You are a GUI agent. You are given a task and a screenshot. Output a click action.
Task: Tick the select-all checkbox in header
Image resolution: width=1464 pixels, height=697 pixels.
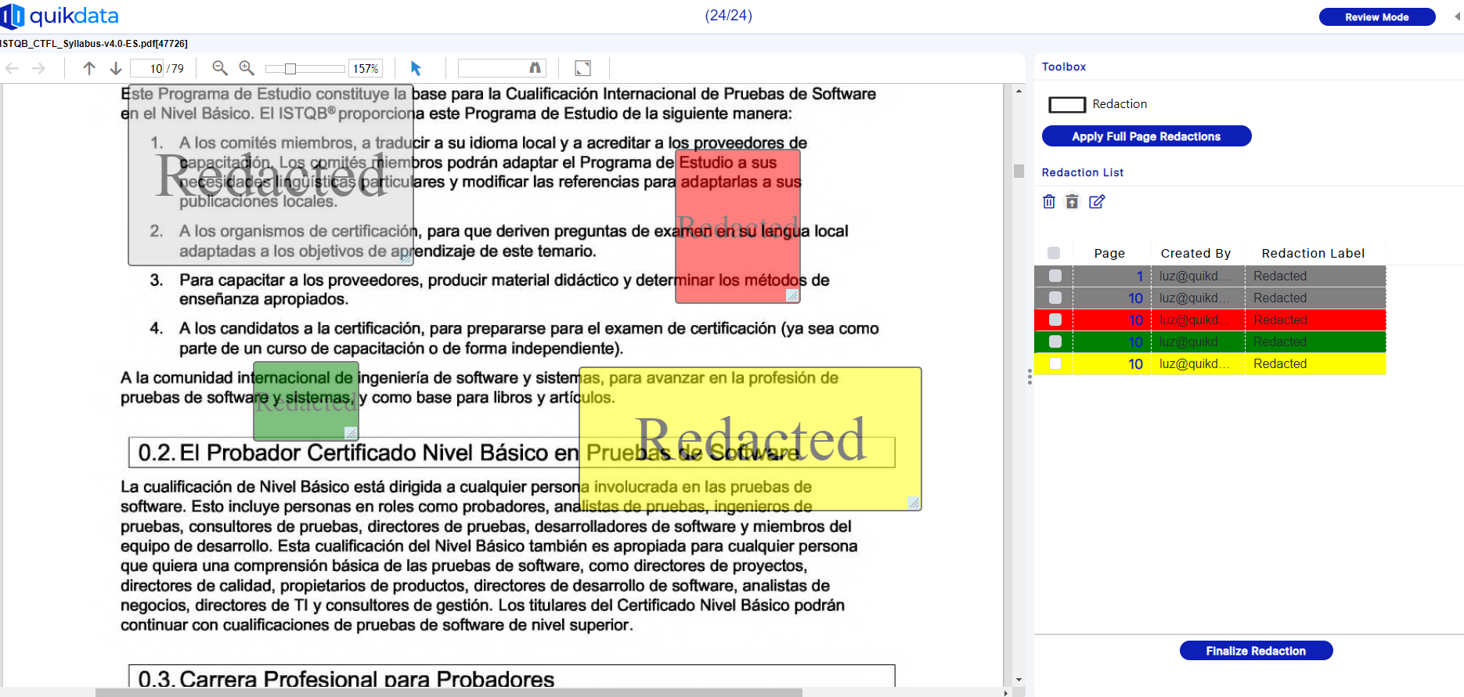[1054, 253]
